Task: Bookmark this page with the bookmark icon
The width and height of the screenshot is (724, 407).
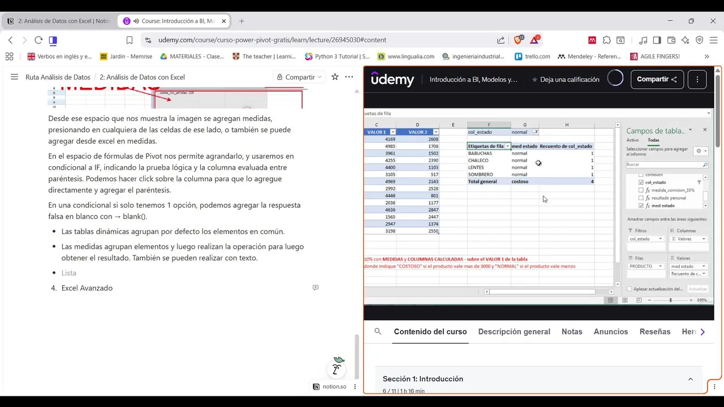Action: [x=130, y=40]
